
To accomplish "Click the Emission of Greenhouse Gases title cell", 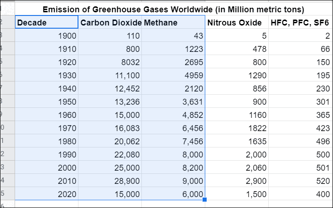I will click(x=173, y=9).
